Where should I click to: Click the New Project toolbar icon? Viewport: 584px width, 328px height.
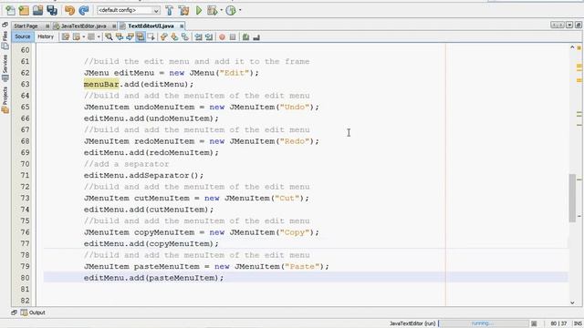point(24,10)
